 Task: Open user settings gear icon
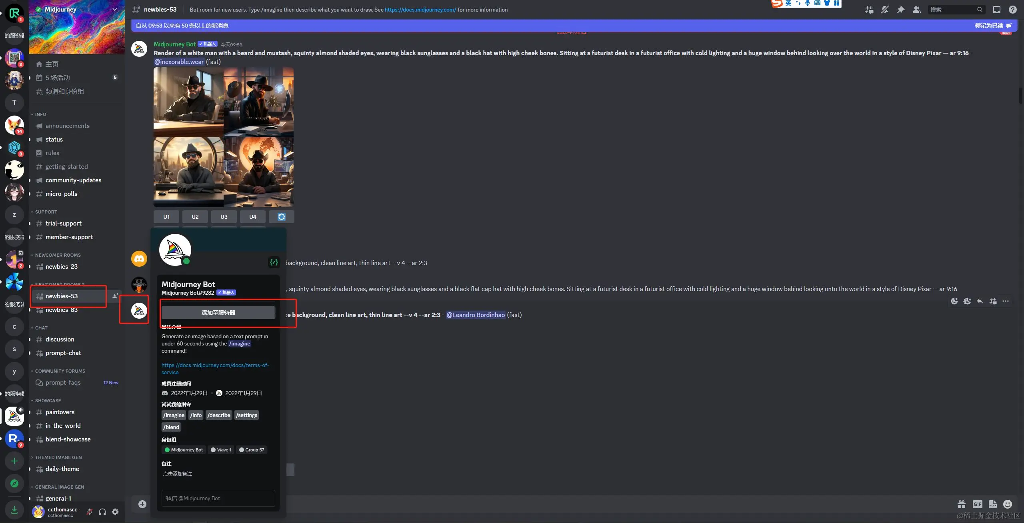click(115, 512)
